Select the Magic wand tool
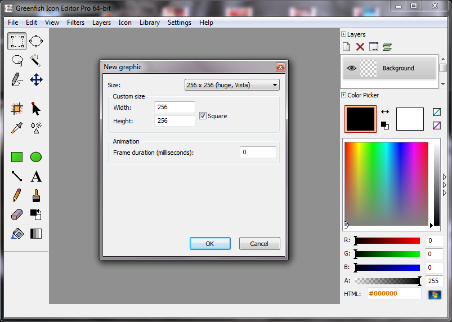Screen dimensions: 452x322 36,60
